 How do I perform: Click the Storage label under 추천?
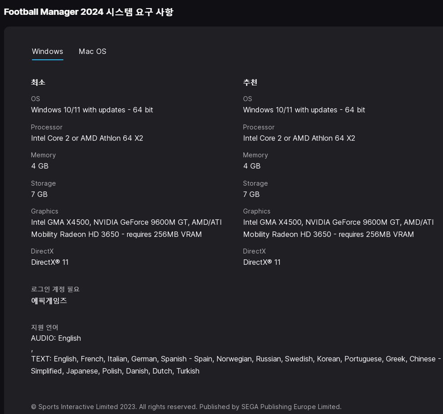click(255, 183)
